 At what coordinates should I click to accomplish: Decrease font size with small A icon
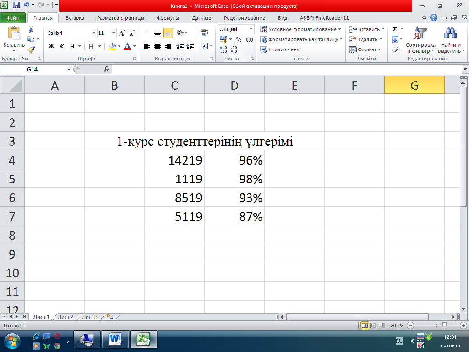pyautogui.click(x=132, y=33)
